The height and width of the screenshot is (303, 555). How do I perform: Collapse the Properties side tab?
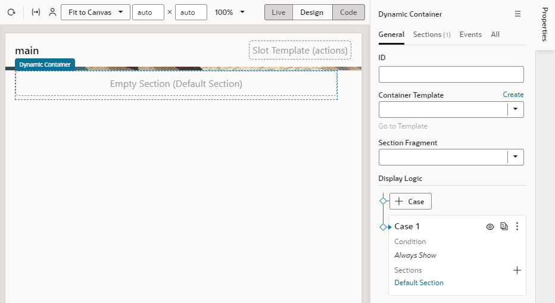(x=545, y=24)
